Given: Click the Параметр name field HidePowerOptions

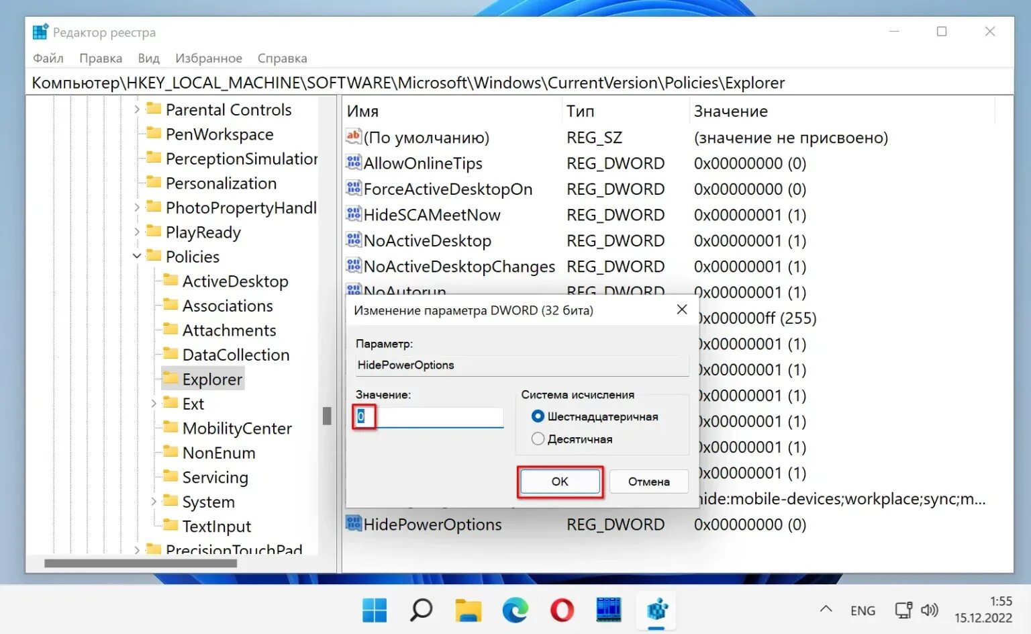Looking at the screenshot, I should point(522,365).
